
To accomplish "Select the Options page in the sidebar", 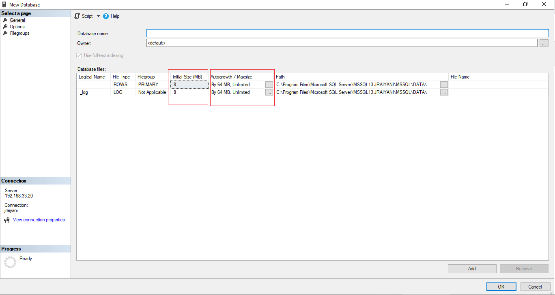I will [17, 26].
